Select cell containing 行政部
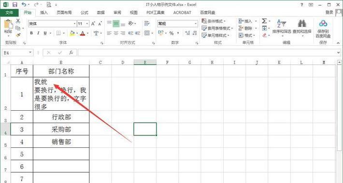Image resolution: width=343 pixels, height=183 pixels. click(x=61, y=117)
